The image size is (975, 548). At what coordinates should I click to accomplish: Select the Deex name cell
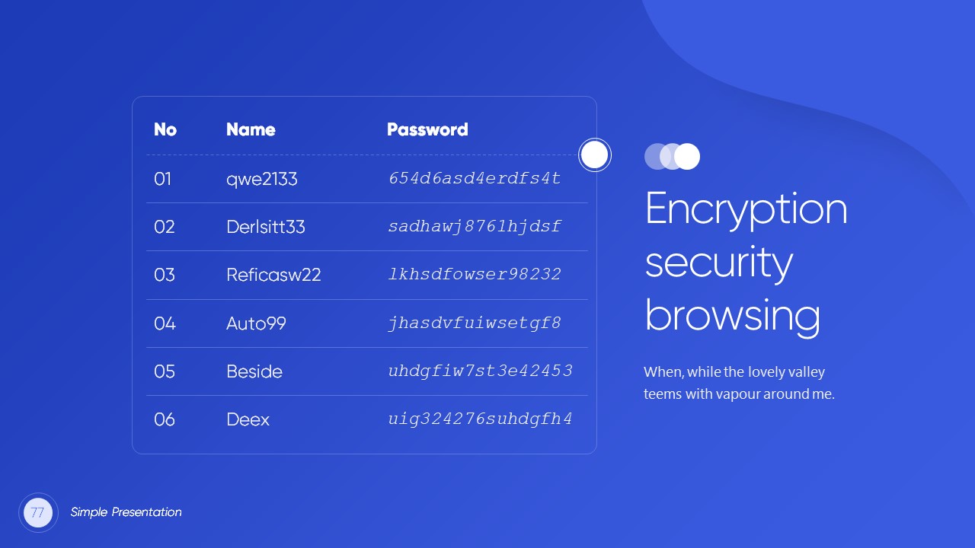click(248, 419)
